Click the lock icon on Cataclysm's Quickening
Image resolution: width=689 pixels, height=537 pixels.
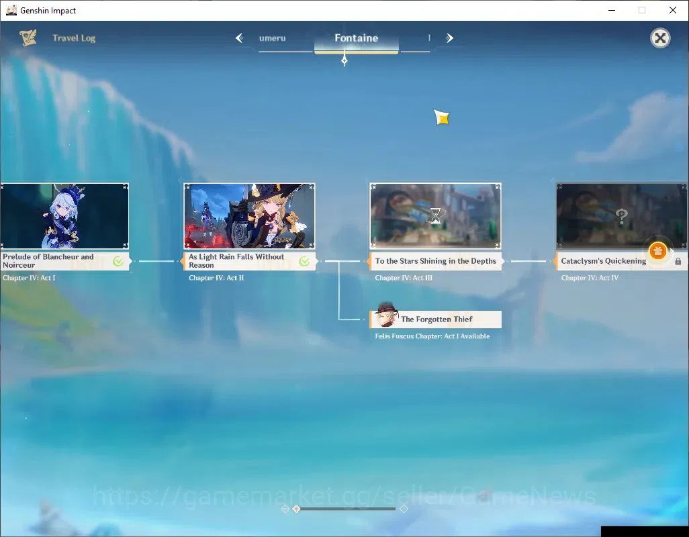tap(678, 261)
